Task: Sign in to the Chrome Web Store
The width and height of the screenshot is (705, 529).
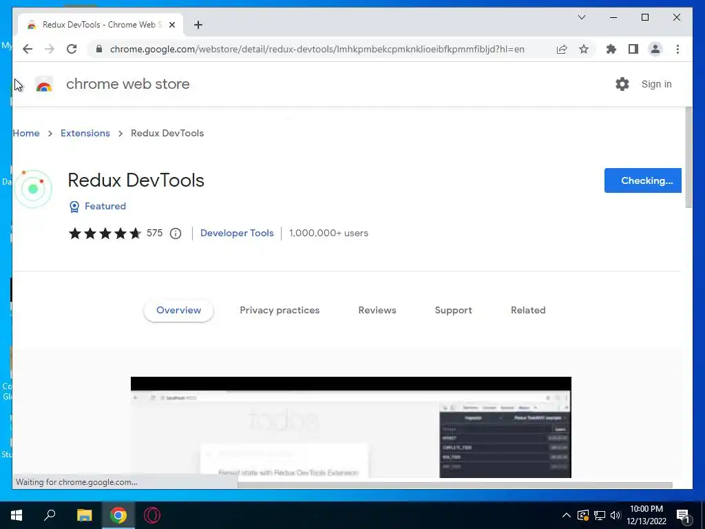Action: click(x=656, y=84)
